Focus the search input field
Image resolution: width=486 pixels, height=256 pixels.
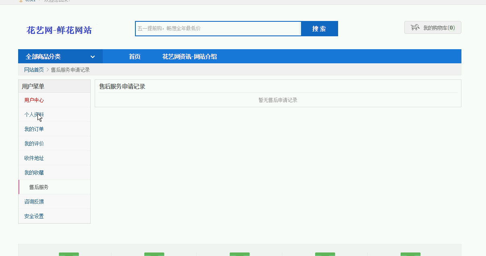tap(218, 29)
